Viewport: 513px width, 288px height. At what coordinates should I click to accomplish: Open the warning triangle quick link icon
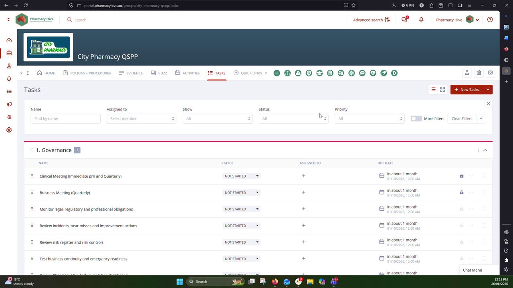[298, 73]
